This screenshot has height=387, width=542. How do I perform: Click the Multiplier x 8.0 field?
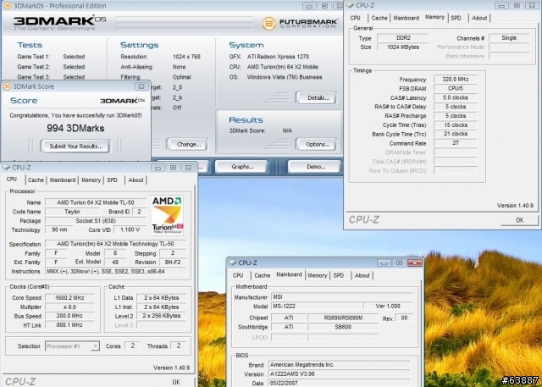click(x=69, y=307)
